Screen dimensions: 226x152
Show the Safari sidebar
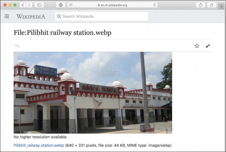coord(39,5)
